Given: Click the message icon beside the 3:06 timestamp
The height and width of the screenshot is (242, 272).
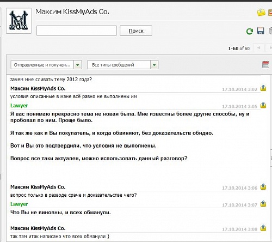Looking at the screenshot, I should [263, 187].
